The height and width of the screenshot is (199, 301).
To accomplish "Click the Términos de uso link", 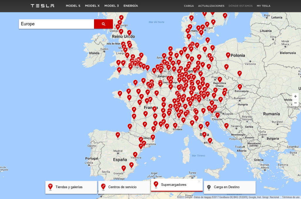I will pos(291,197).
